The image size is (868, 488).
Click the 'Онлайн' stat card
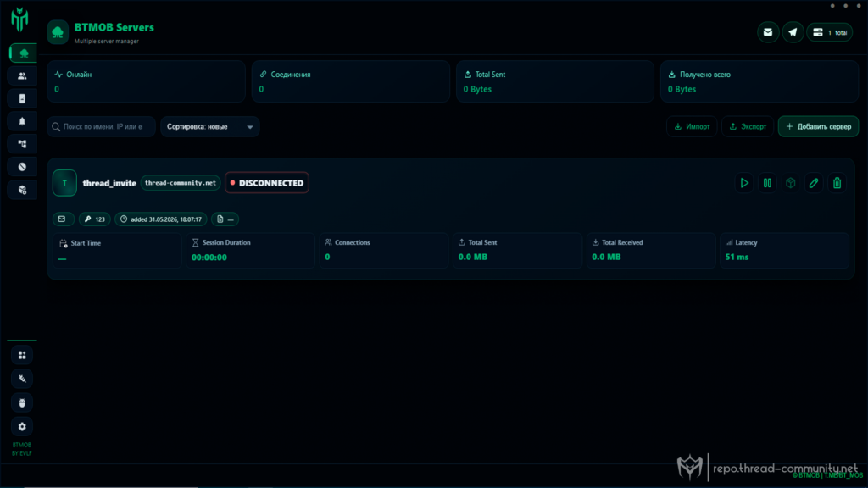point(146,81)
